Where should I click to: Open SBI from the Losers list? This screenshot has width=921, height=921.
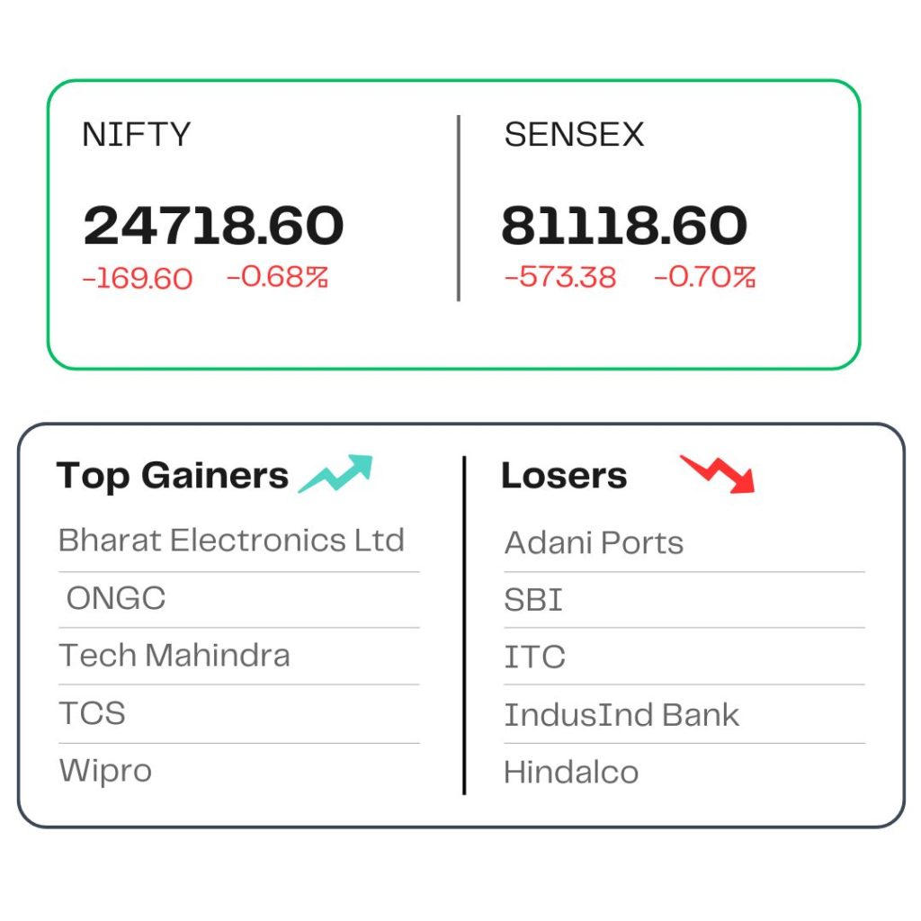(533, 600)
